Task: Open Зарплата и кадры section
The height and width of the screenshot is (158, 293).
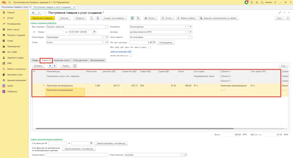Action: [x=15, y=58]
